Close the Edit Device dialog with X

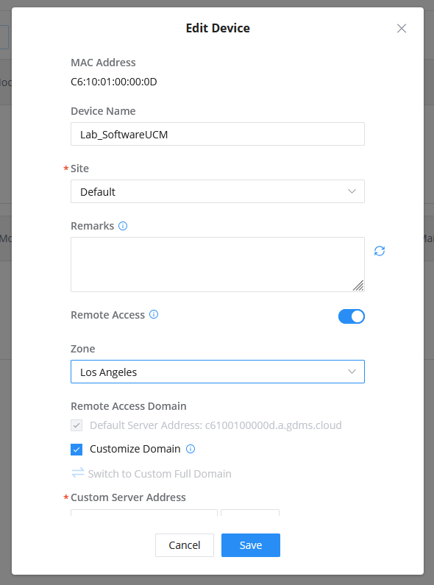coord(402,29)
